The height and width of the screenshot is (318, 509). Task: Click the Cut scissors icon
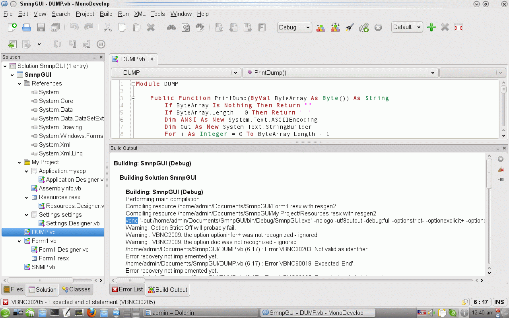click(107, 27)
